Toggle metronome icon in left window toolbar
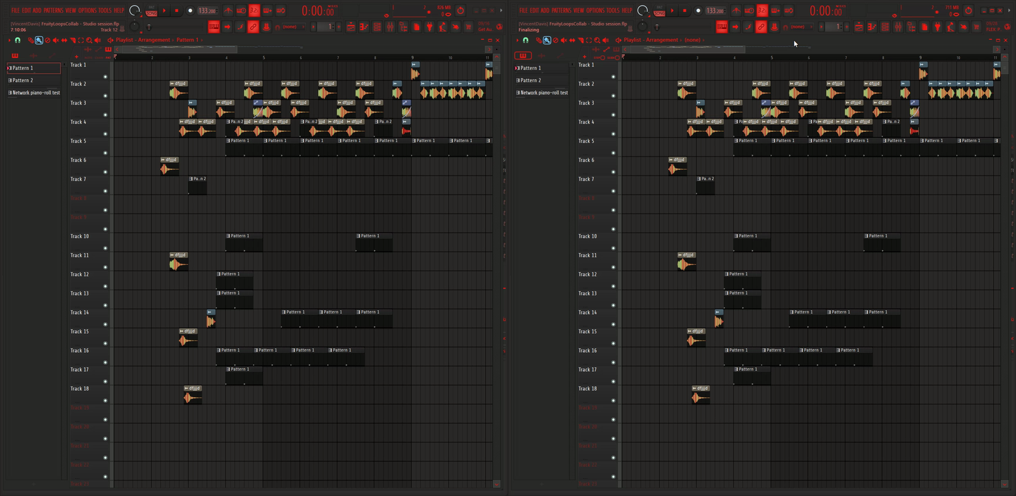 [x=228, y=10]
